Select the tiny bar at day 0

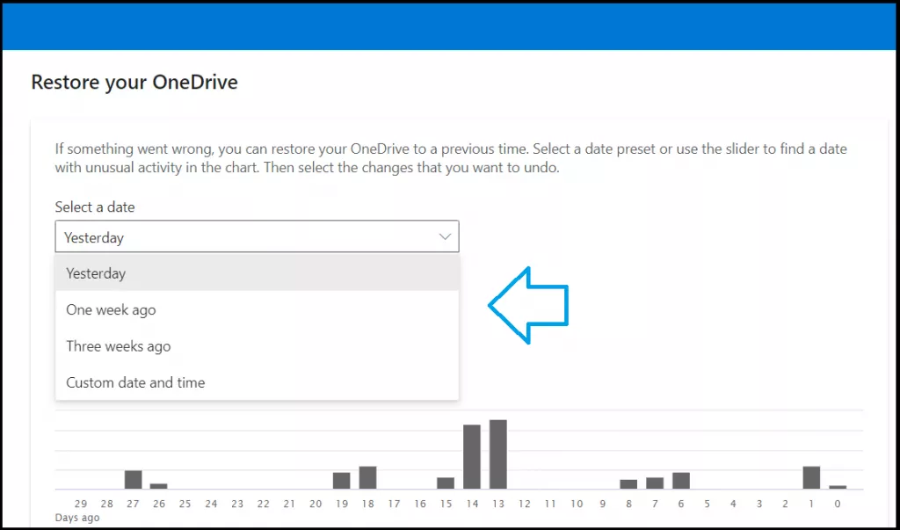click(838, 487)
